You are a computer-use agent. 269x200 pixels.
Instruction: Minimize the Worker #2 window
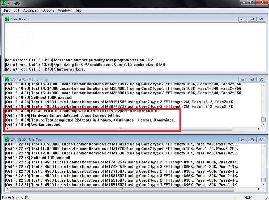243,140
